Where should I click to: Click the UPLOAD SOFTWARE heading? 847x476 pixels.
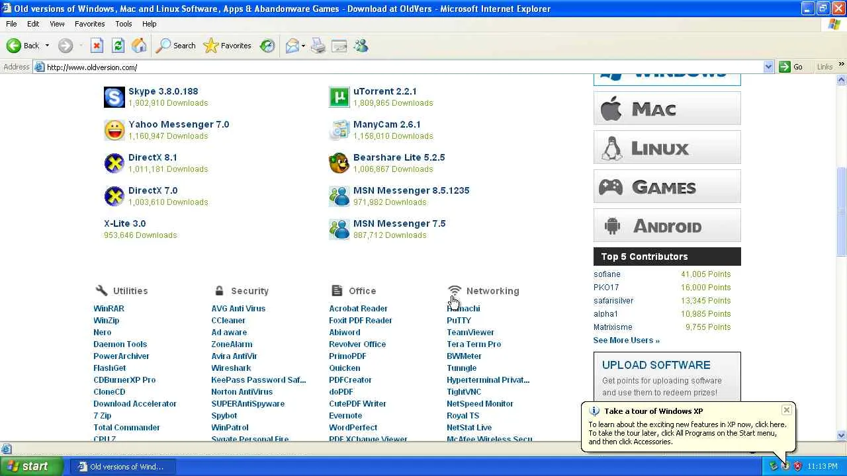[656, 365]
